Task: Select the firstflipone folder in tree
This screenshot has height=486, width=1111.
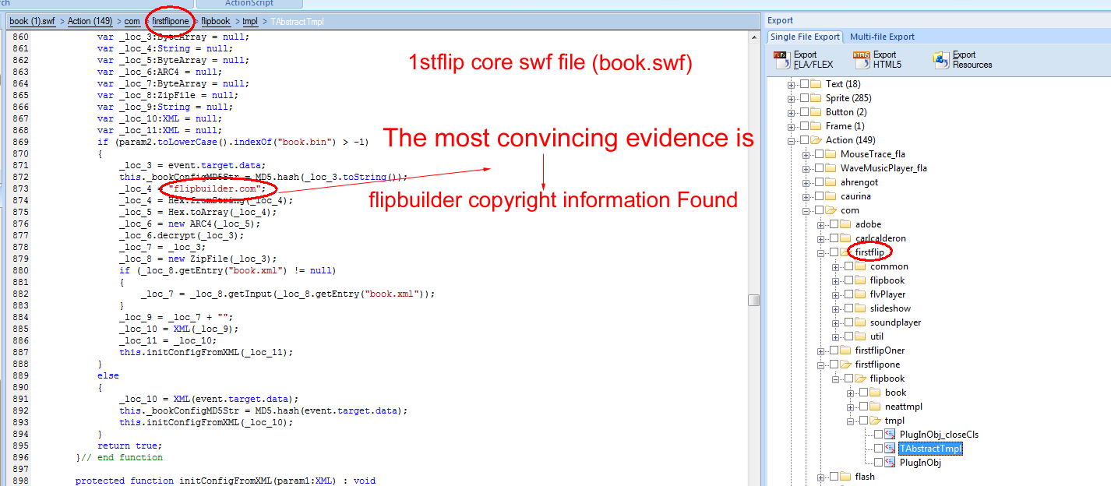Action: [x=877, y=364]
